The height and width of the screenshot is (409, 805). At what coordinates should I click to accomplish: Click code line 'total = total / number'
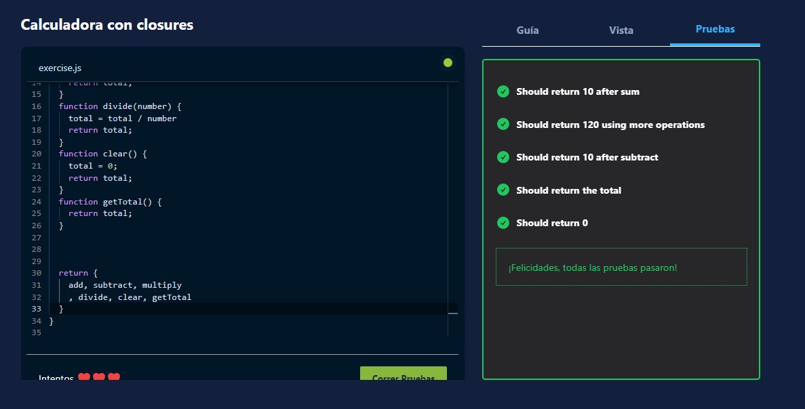coord(122,119)
